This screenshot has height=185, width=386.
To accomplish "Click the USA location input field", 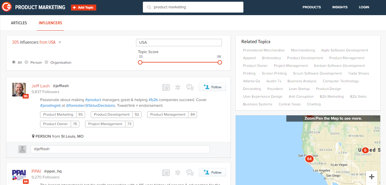I will coord(179,42).
